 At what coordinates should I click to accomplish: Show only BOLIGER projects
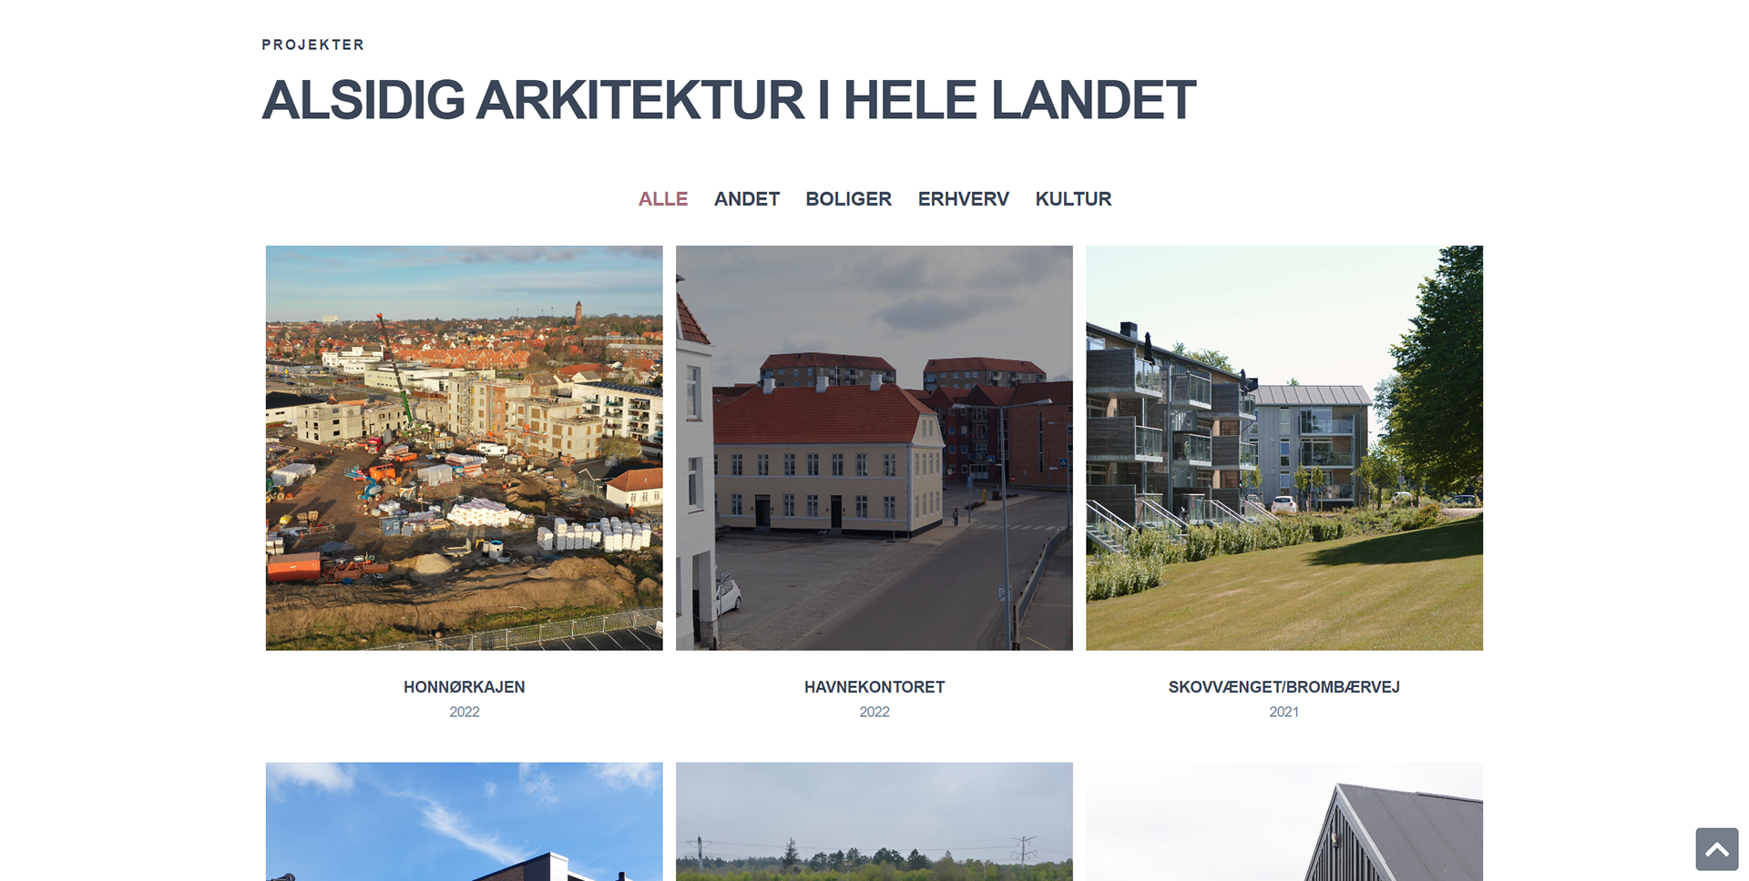pos(848,199)
